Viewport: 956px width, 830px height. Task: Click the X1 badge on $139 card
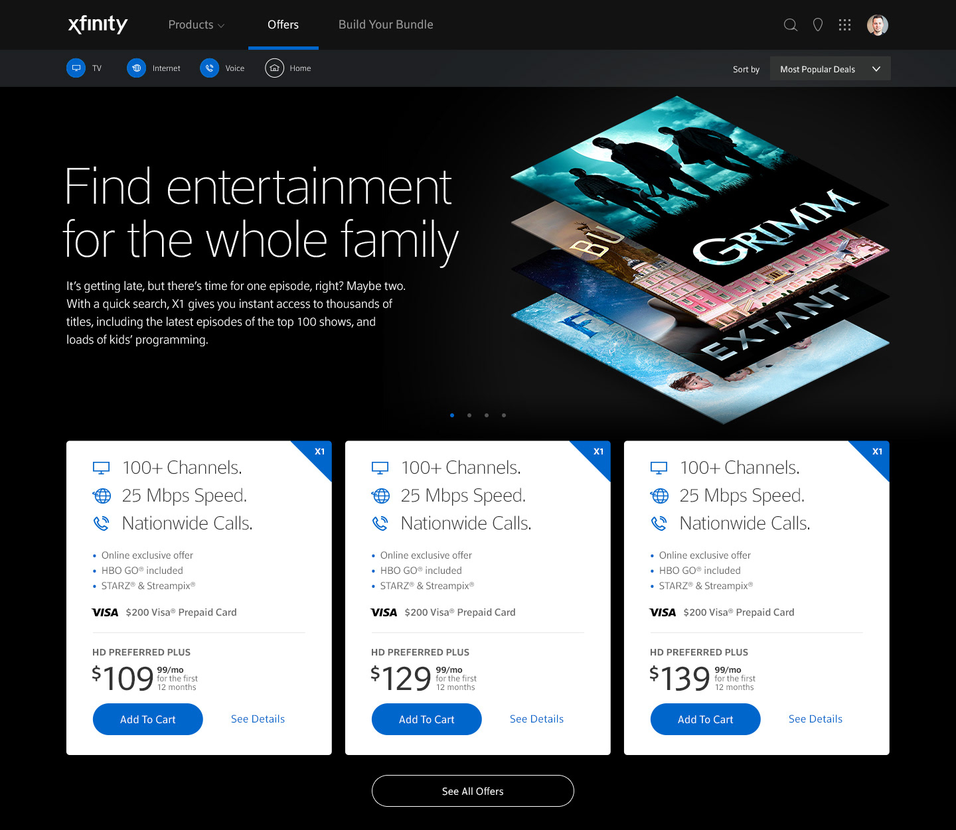877,452
